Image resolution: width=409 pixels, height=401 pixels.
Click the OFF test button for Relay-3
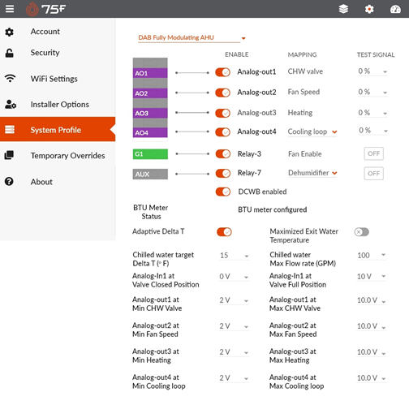click(x=373, y=153)
